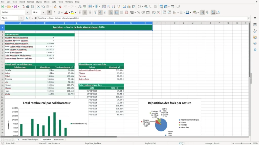The image size is (259, 145).
Task: Click zoom in plus button
Action: (250, 143)
